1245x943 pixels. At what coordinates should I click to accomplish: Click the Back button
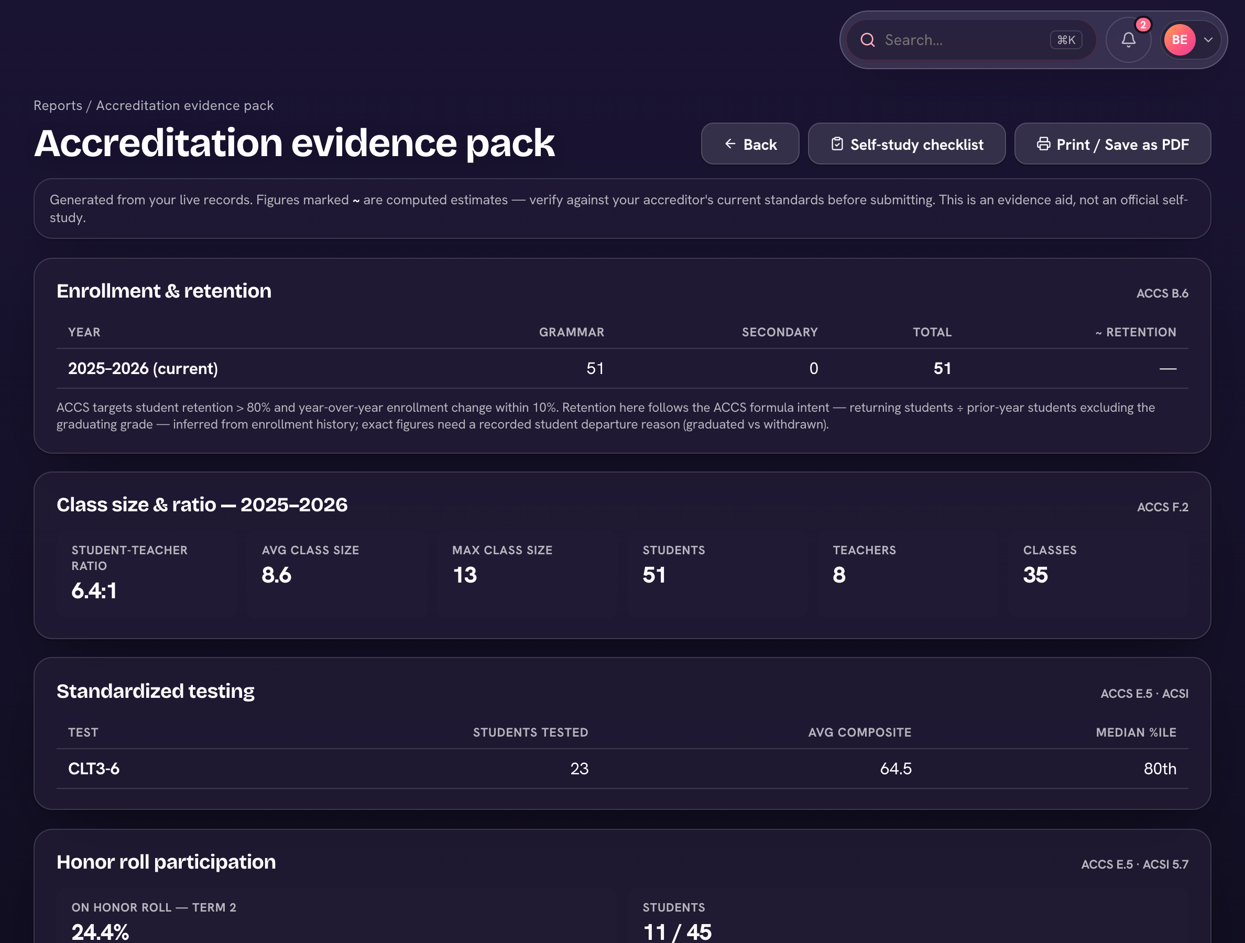[750, 144]
